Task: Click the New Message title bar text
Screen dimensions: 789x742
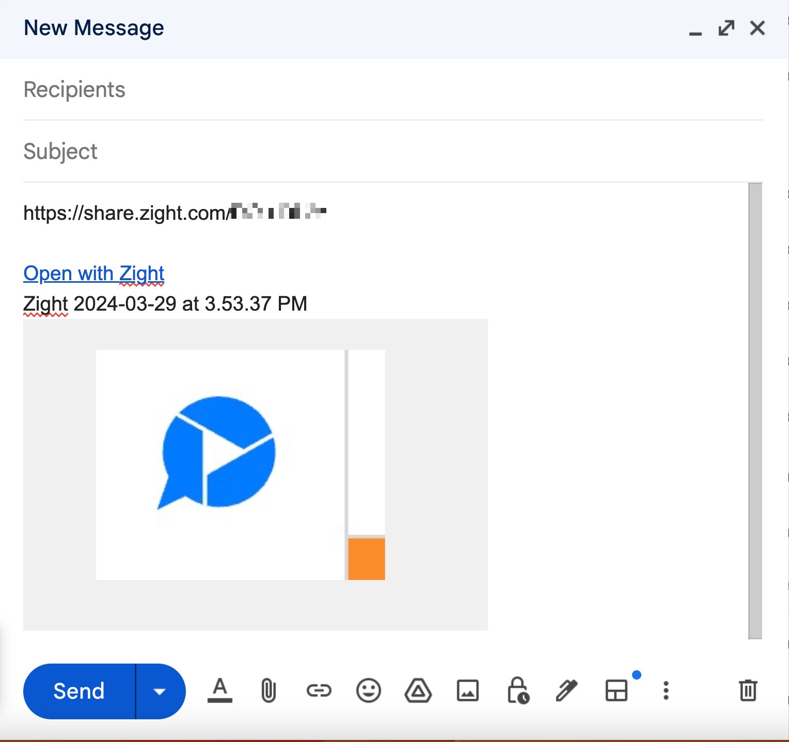Action: [x=94, y=28]
